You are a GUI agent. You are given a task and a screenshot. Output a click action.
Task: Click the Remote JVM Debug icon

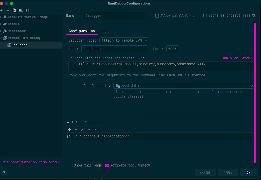(5, 38)
